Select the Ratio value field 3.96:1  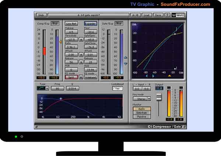(x=71, y=47)
